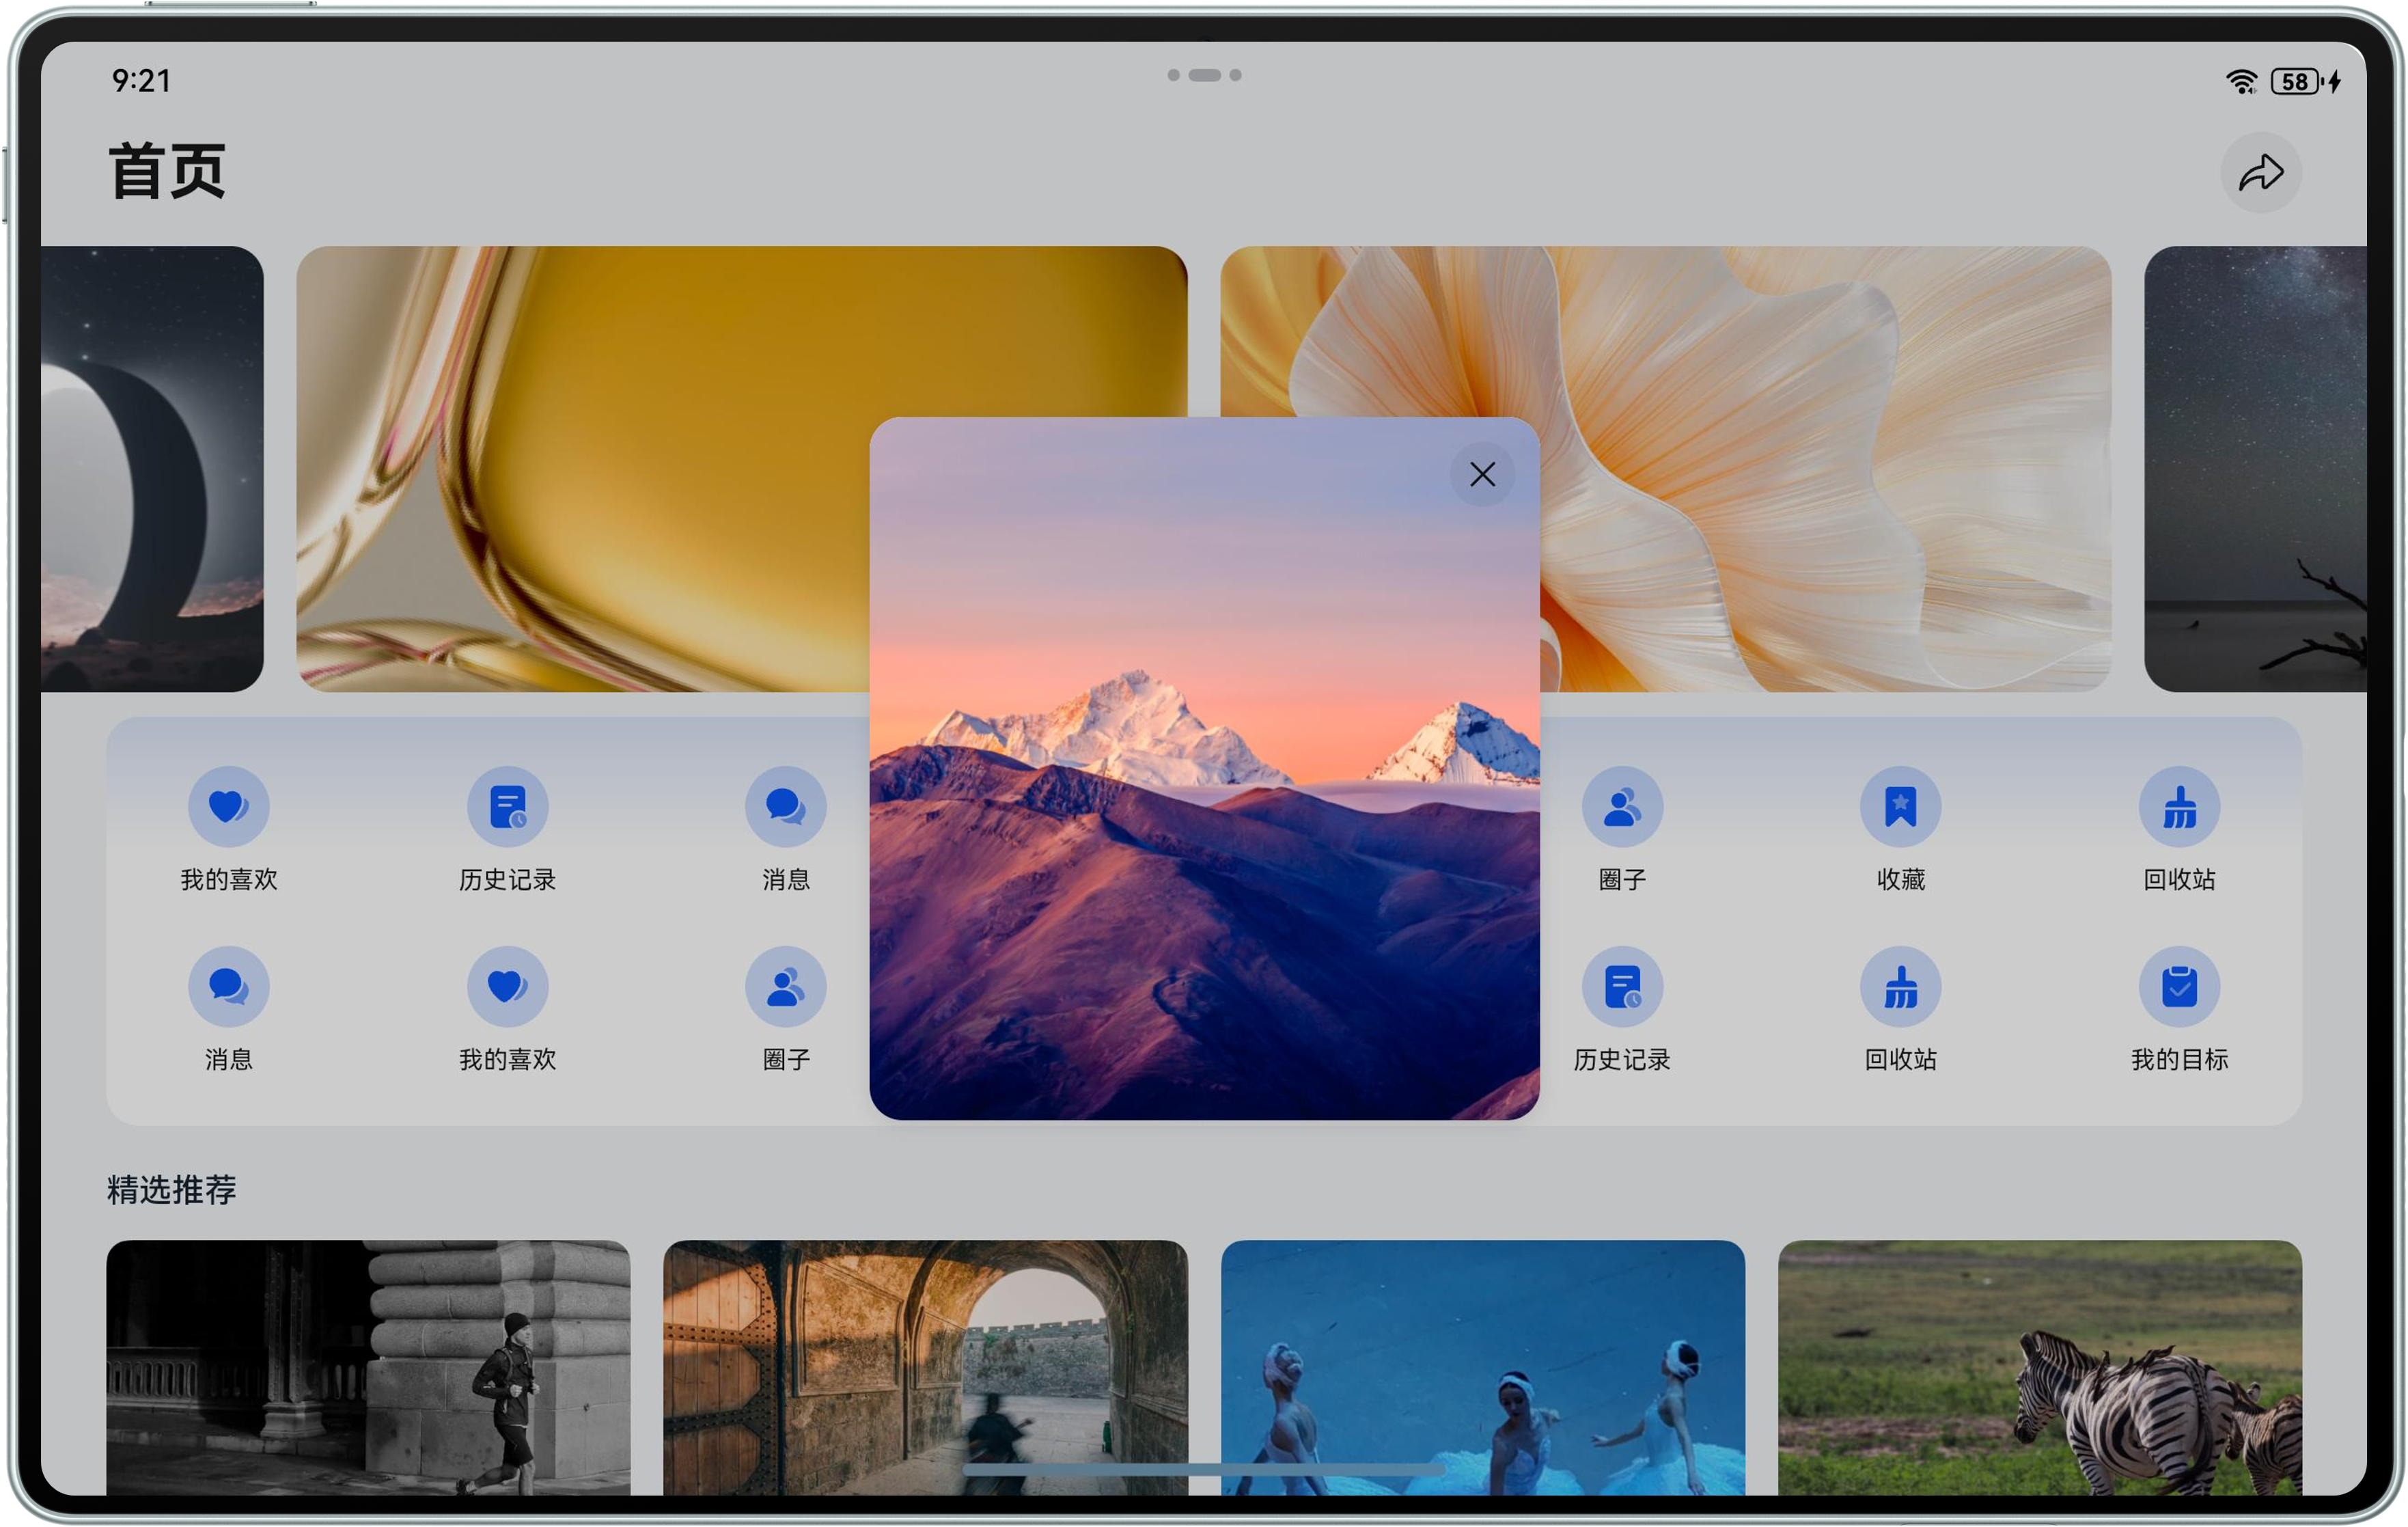This screenshot has height=1527, width=2408.
Task: Open 回收站 icon in bottom row
Action: click(1900, 987)
